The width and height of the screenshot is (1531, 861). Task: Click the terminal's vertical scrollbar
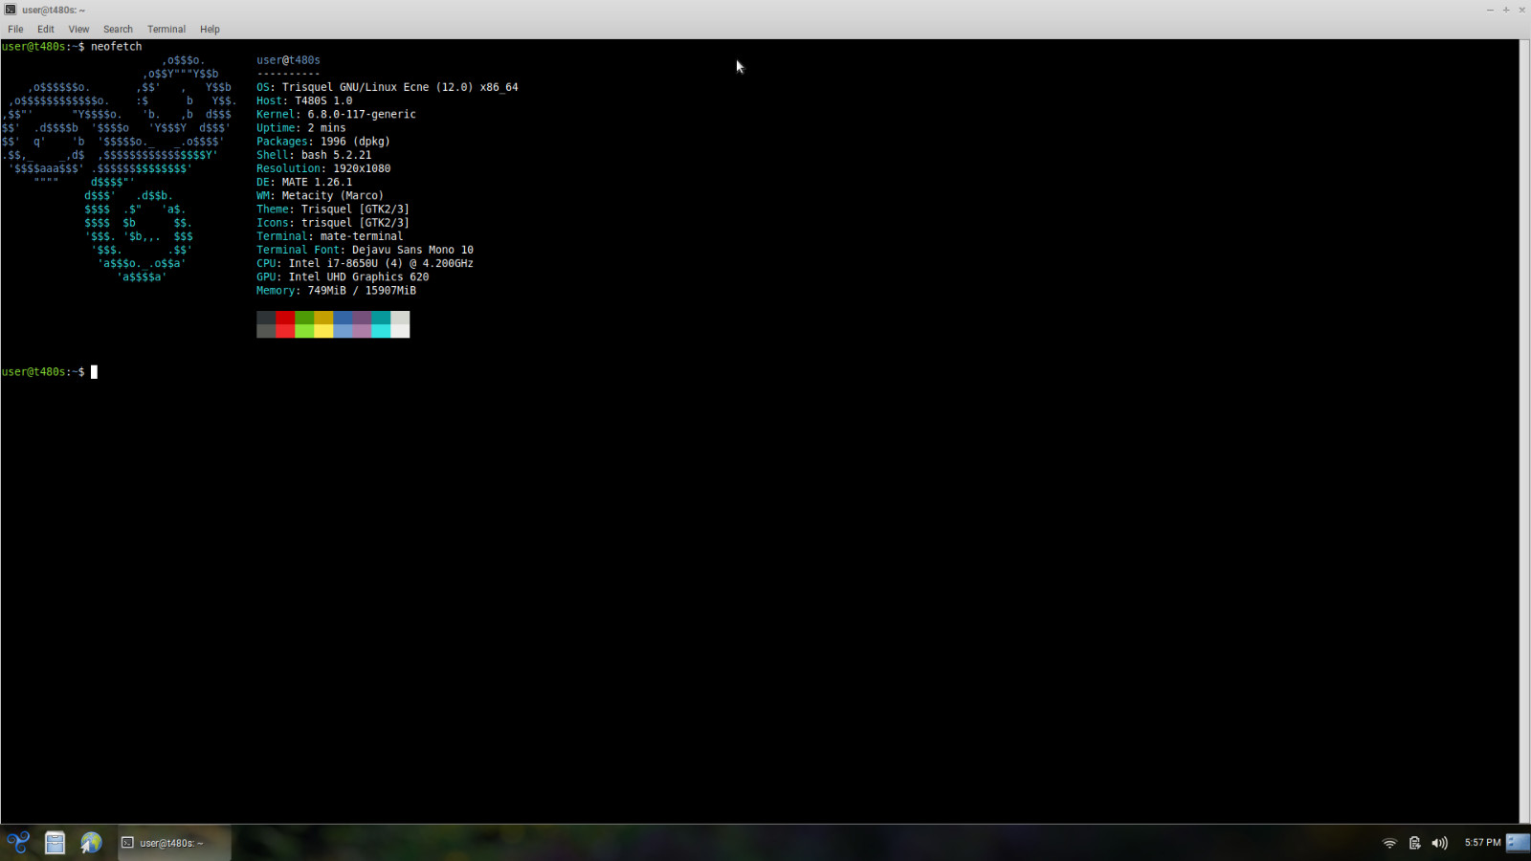1524,430
